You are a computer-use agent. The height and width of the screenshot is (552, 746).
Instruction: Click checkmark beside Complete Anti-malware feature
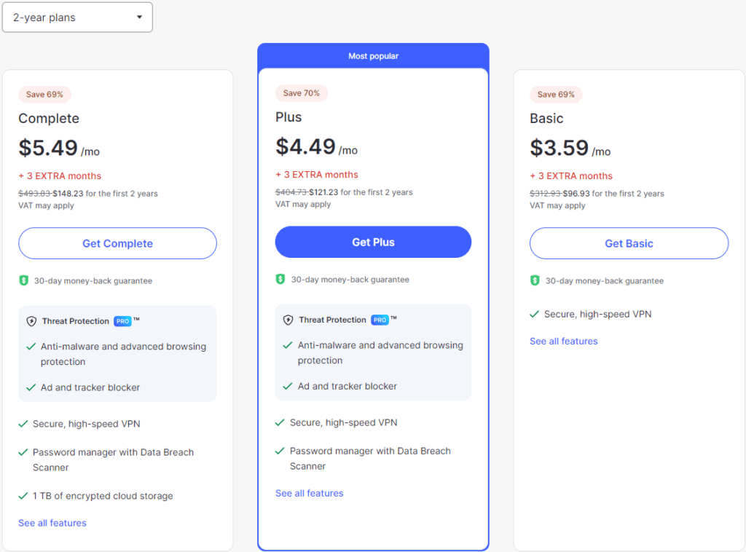coord(31,347)
